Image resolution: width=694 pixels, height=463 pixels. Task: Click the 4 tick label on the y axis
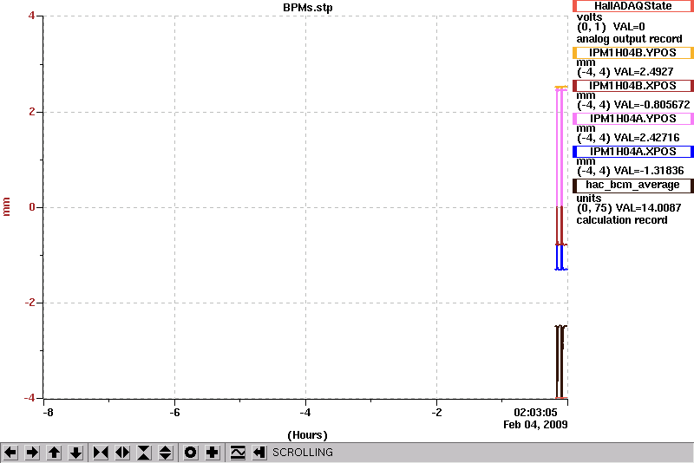pos(31,16)
